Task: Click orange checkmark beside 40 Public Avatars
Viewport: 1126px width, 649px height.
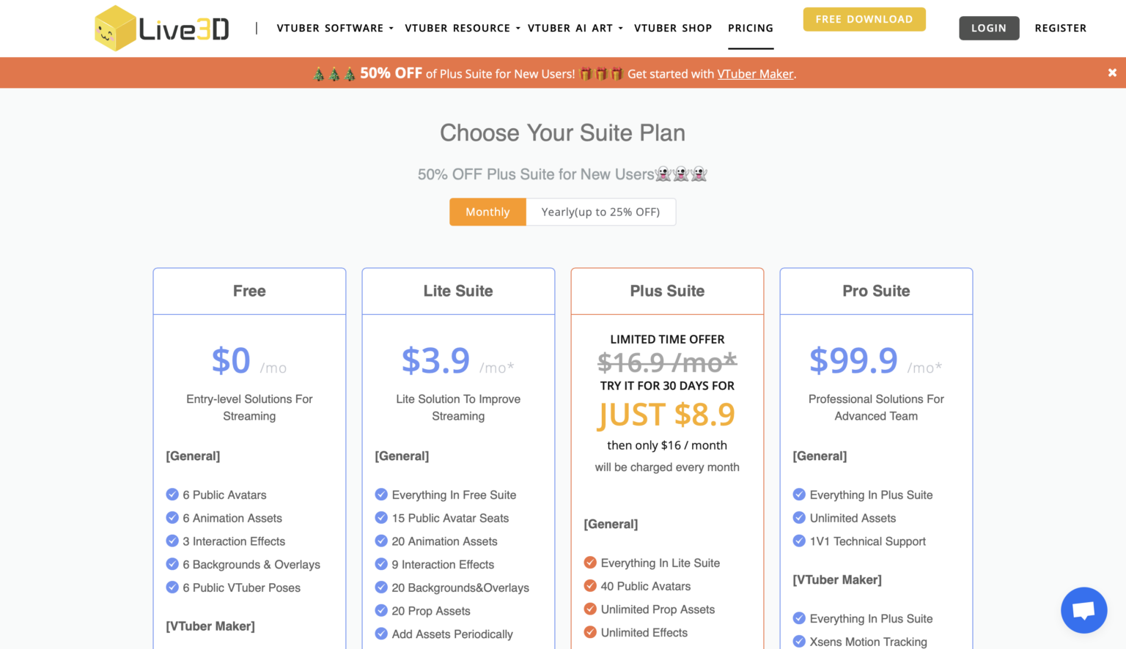Action: 590,586
